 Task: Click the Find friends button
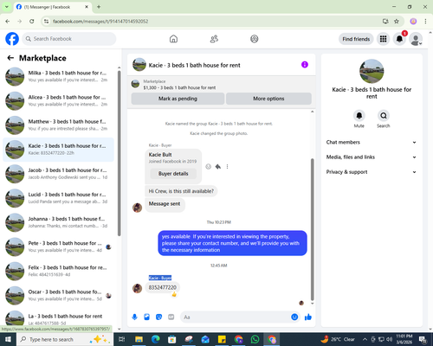pyautogui.click(x=356, y=39)
